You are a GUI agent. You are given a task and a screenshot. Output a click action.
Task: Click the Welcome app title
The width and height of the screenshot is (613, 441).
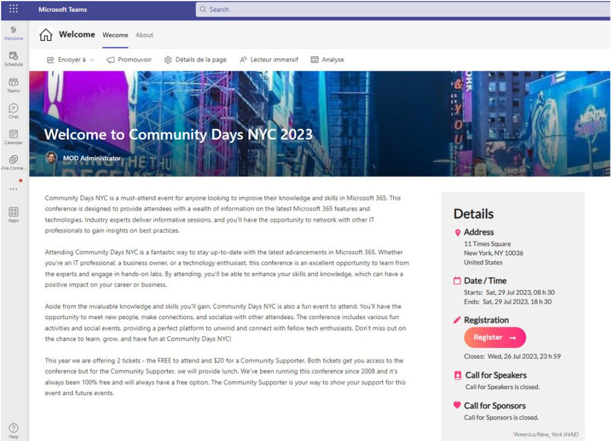click(77, 34)
